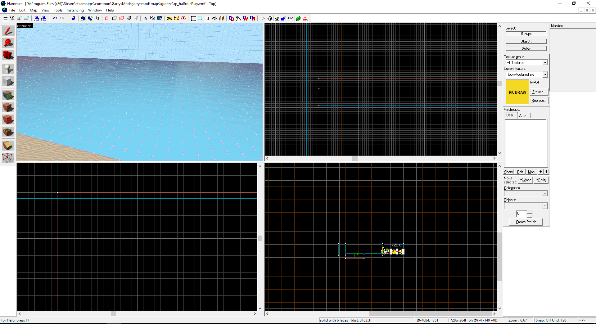The height and width of the screenshot is (324, 596).
Task: Click the Ungroup selection icon
Action: pyautogui.click(x=90, y=18)
